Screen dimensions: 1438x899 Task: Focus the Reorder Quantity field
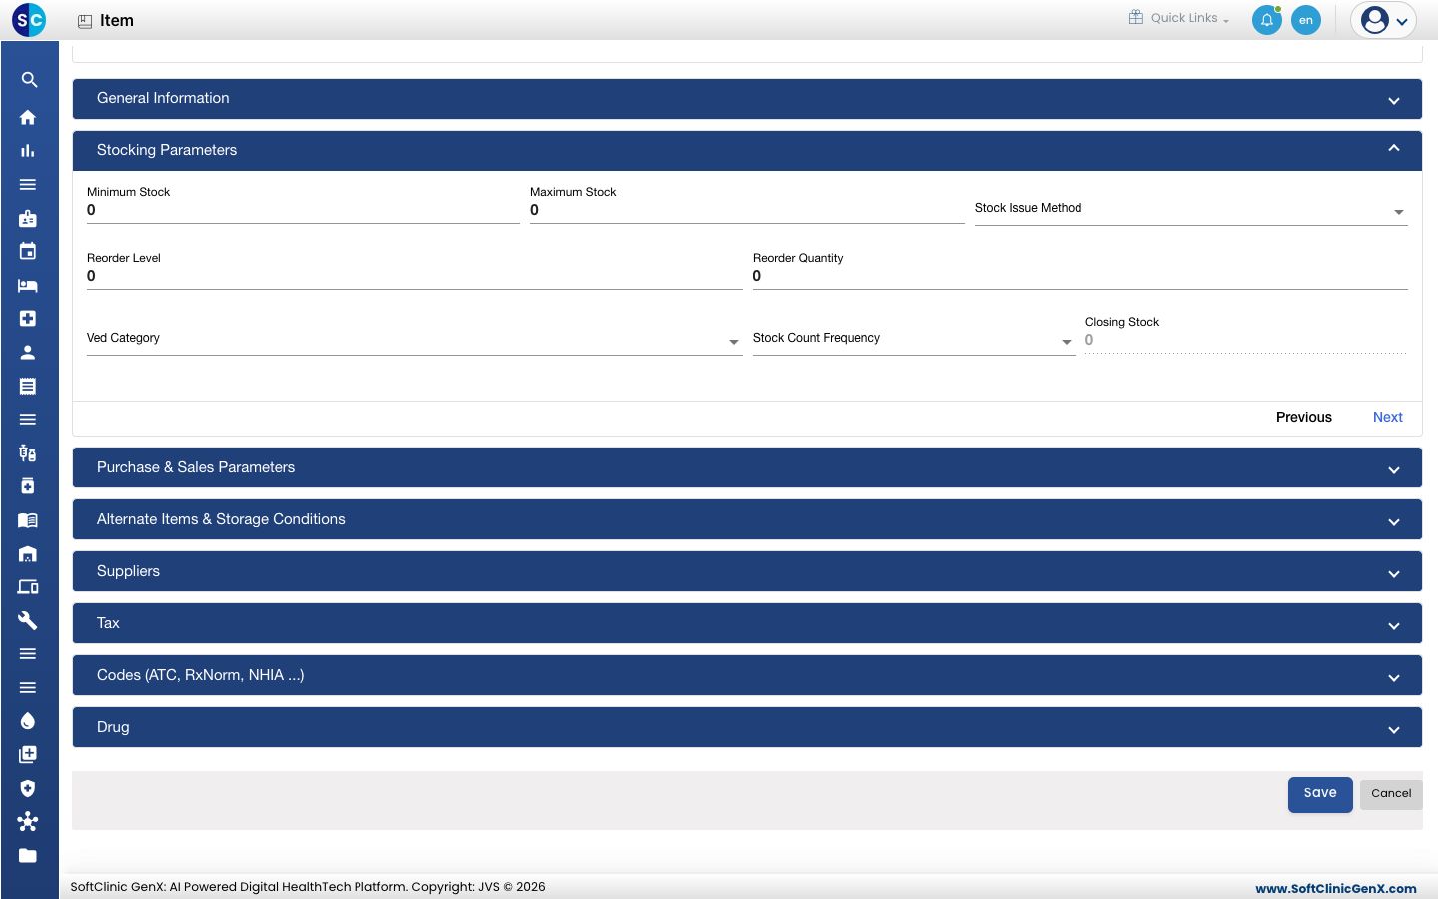coord(1080,276)
